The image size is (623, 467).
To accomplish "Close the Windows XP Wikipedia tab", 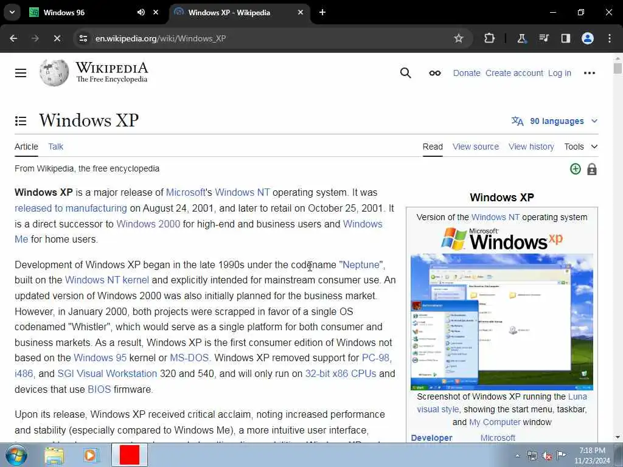I will coord(301,12).
